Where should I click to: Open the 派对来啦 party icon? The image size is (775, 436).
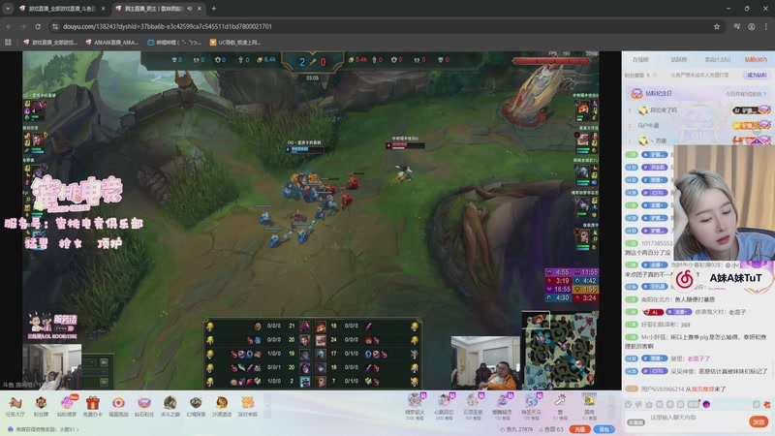[247, 407]
